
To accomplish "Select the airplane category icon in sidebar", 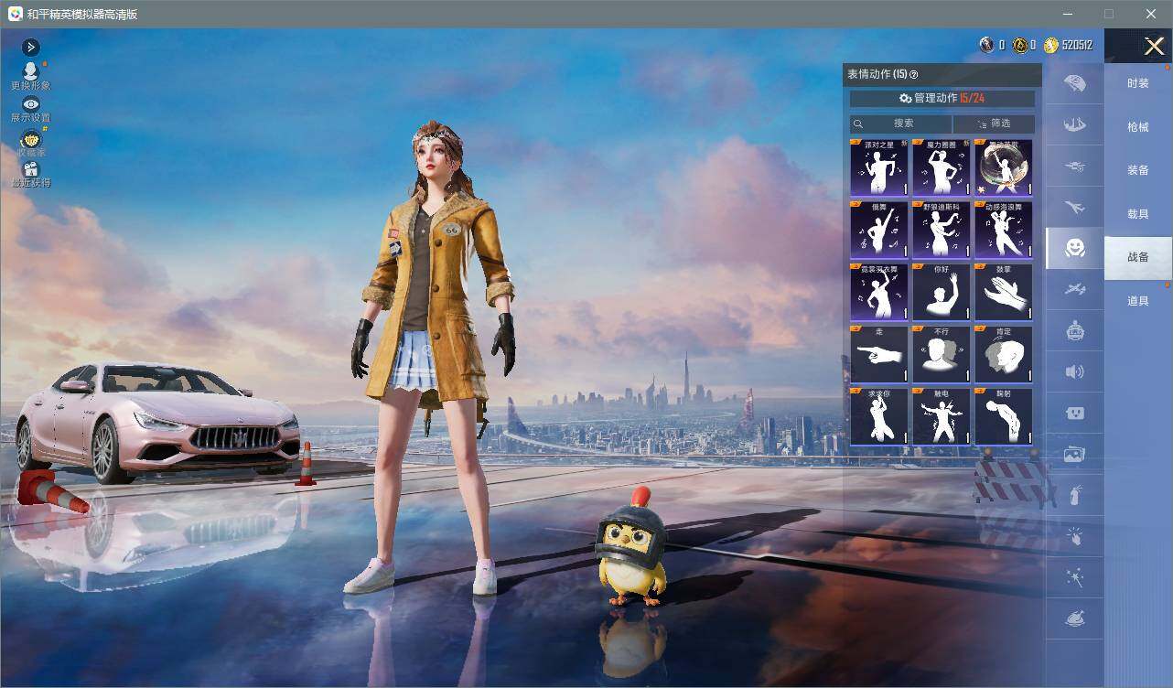I will [x=1075, y=208].
